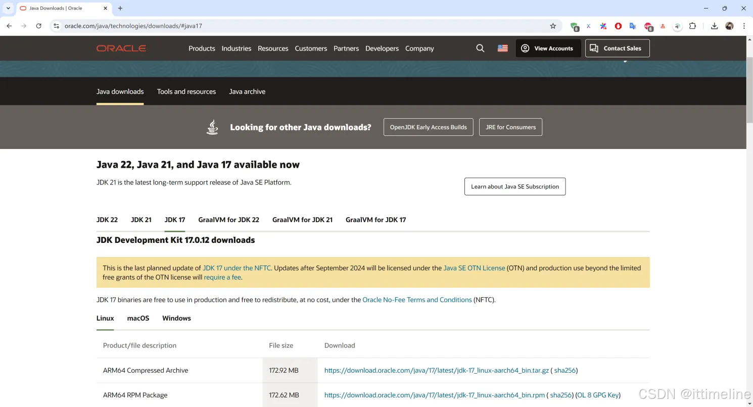Open the OL 8 GPG Key link
The width and height of the screenshot is (753, 407).
click(598, 395)
